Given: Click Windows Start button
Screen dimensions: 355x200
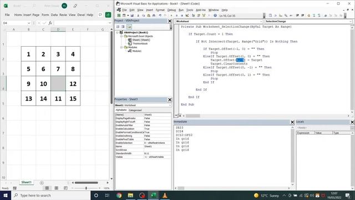Looking at the screenshot, I should (x=6, y=195).
